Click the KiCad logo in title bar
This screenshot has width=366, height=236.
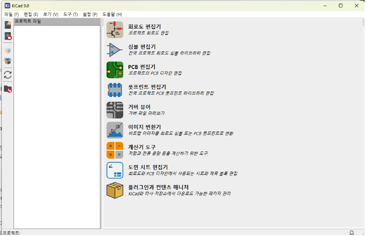point(7,6)
